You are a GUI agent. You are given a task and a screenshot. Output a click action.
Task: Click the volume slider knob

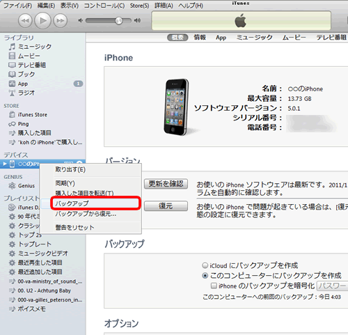point(119,21)
